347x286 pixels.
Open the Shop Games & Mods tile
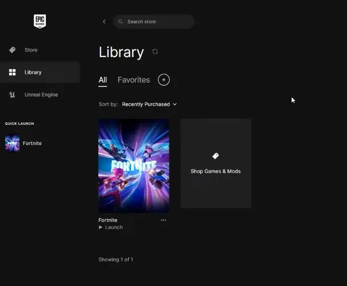pyautogui.click(x=216, y=163)
